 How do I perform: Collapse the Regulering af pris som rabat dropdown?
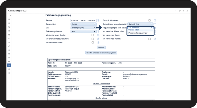(140, 28)
